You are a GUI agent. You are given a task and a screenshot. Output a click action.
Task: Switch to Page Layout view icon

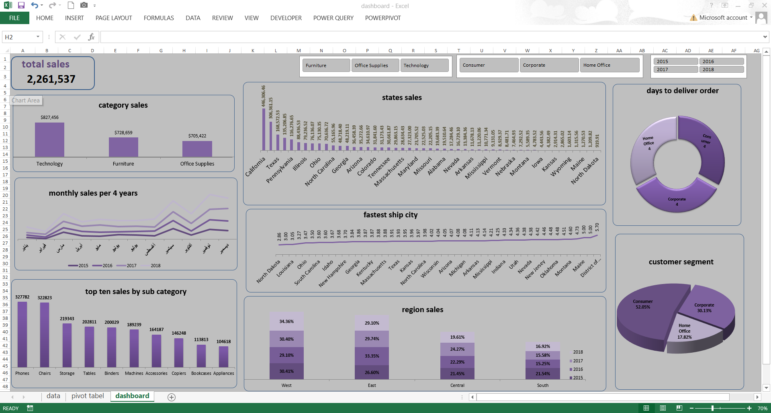[663, 408]
